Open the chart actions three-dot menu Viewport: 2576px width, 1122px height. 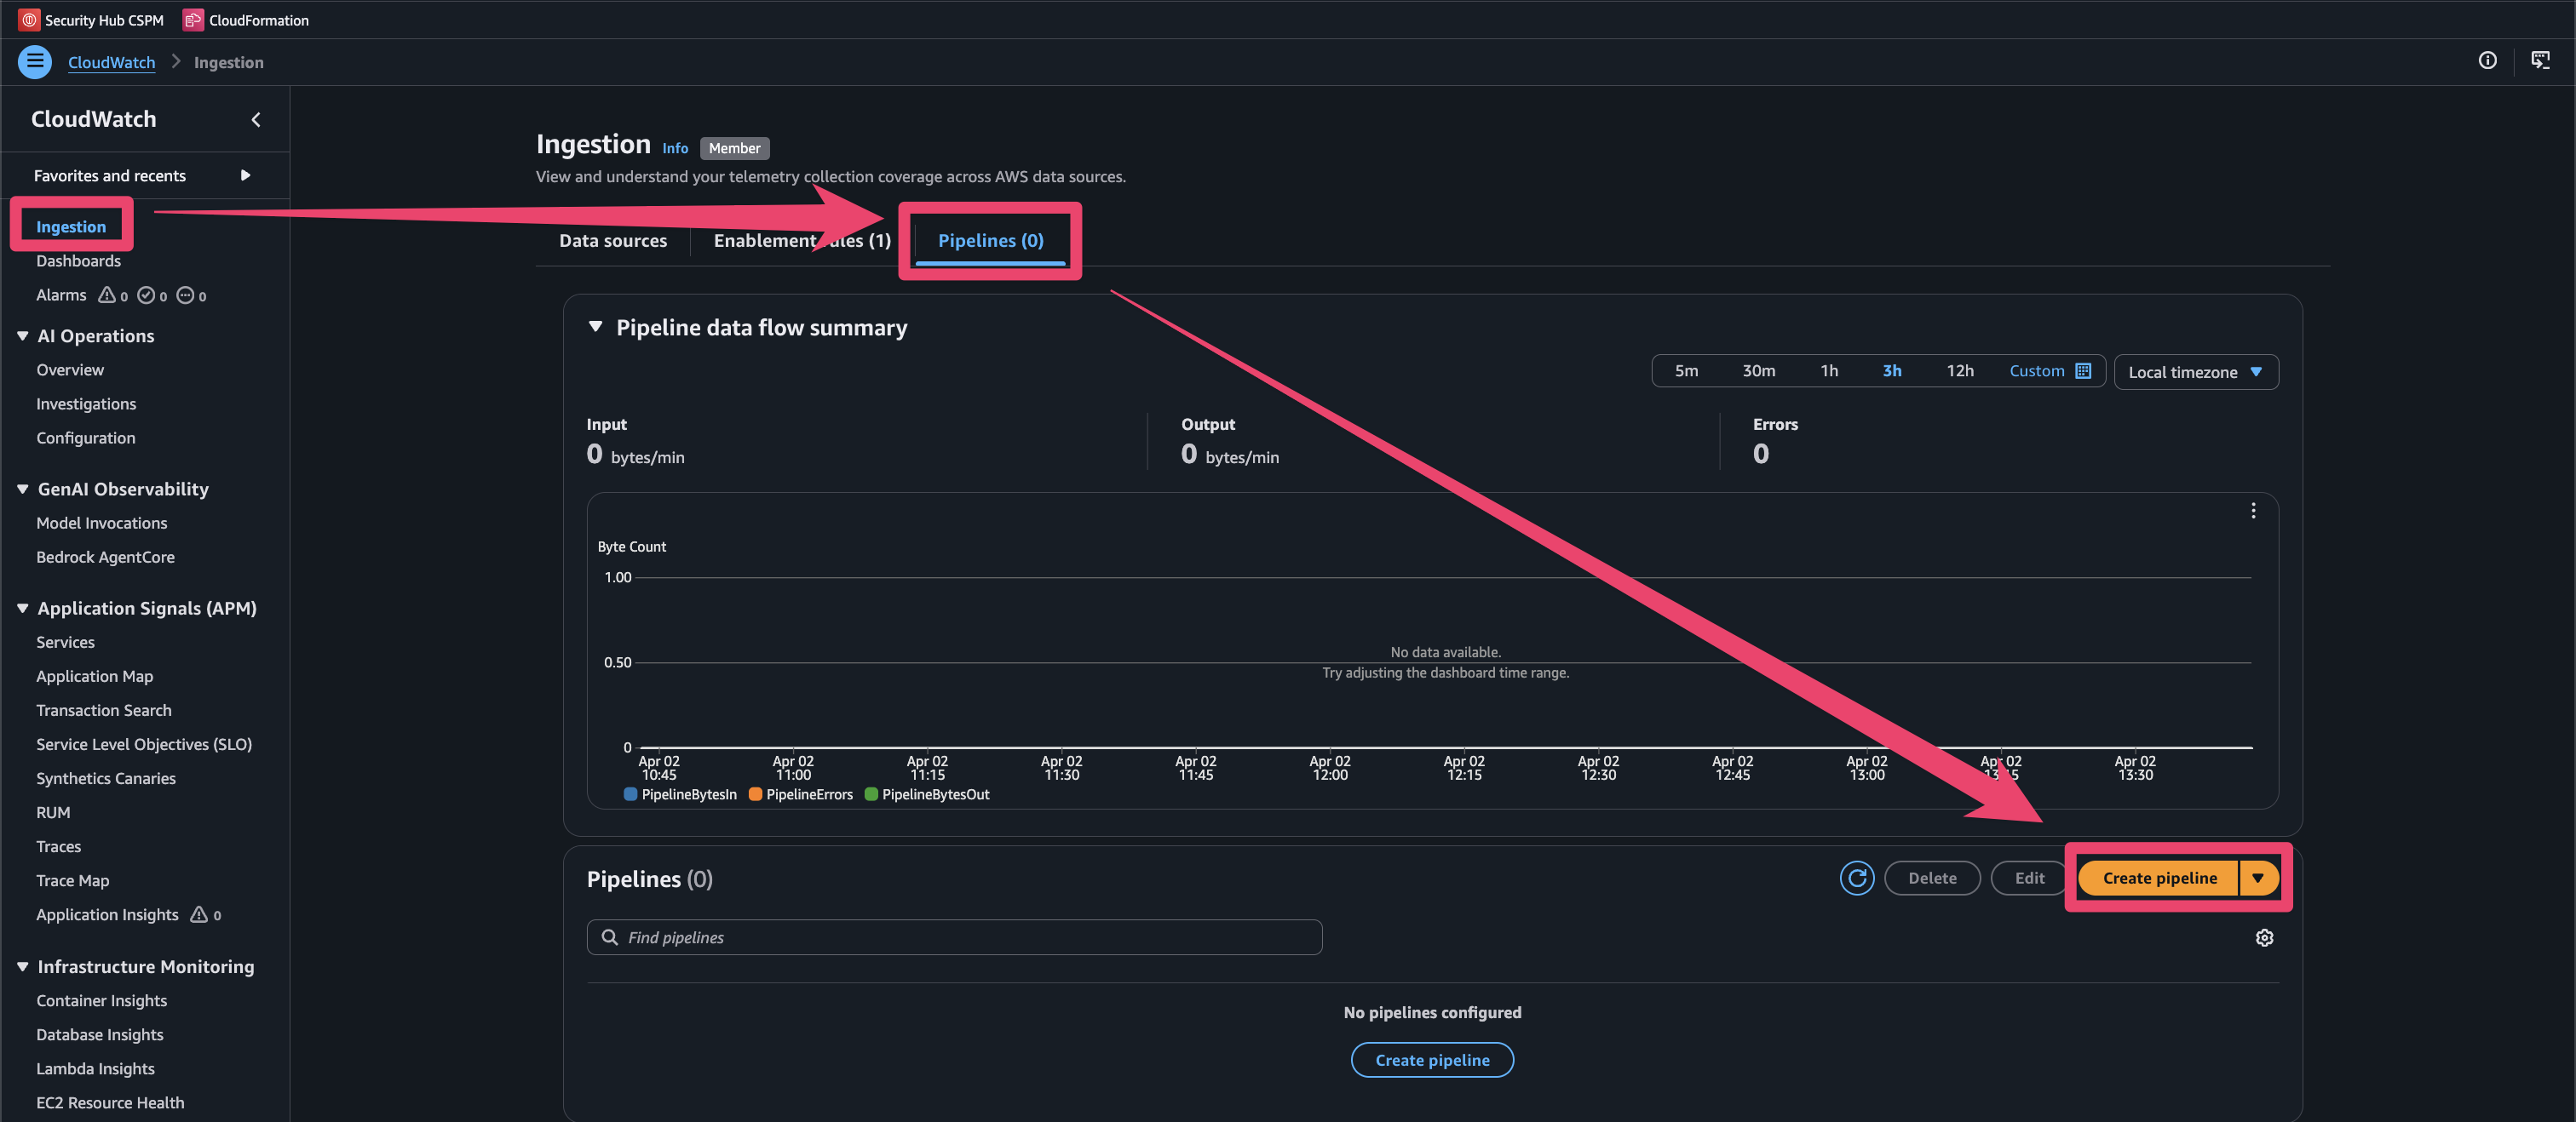point(2253,511)
